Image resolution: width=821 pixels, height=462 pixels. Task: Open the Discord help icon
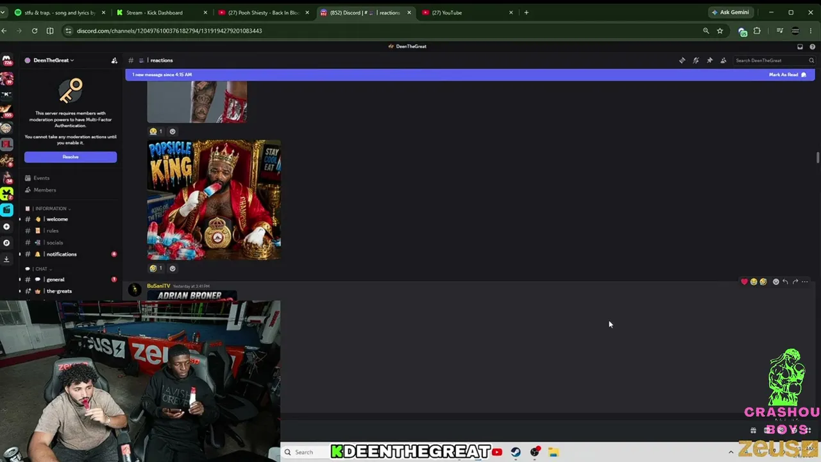(813, 46)
